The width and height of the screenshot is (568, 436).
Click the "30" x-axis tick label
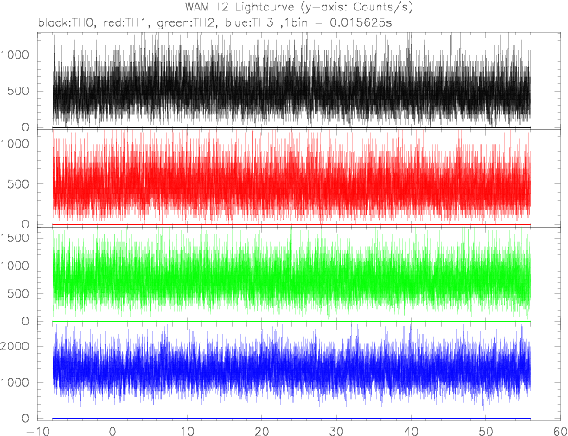coord(336,432)
